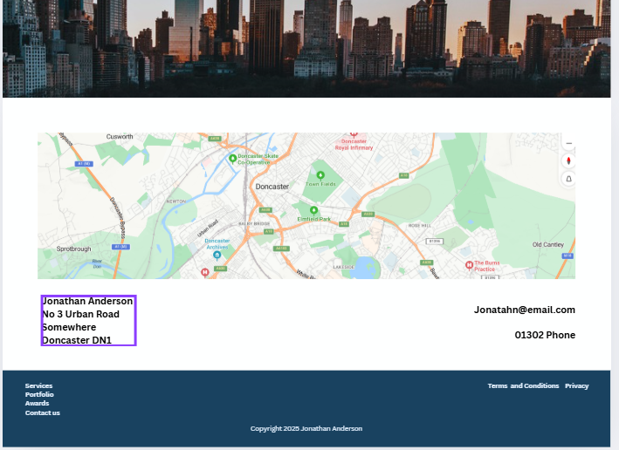Select the Elmfield Park green pin
Image resolution: width=619 pixels, height=450 pixels.
(312, 210)
